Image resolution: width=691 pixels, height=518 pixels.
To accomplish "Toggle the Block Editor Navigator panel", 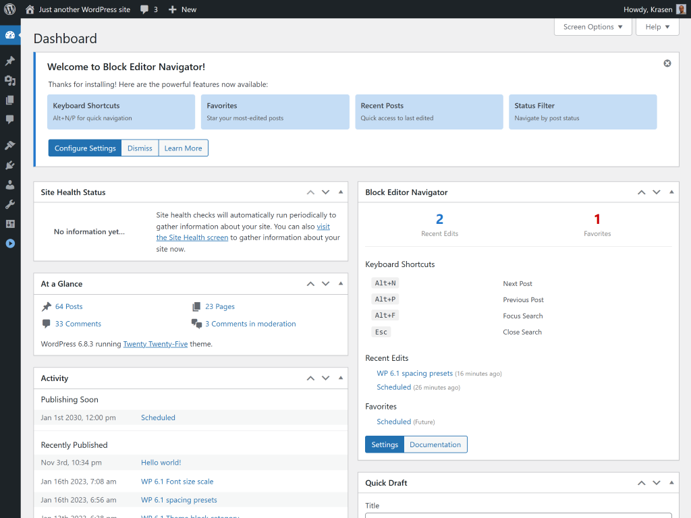I will (x=671, y=192).
